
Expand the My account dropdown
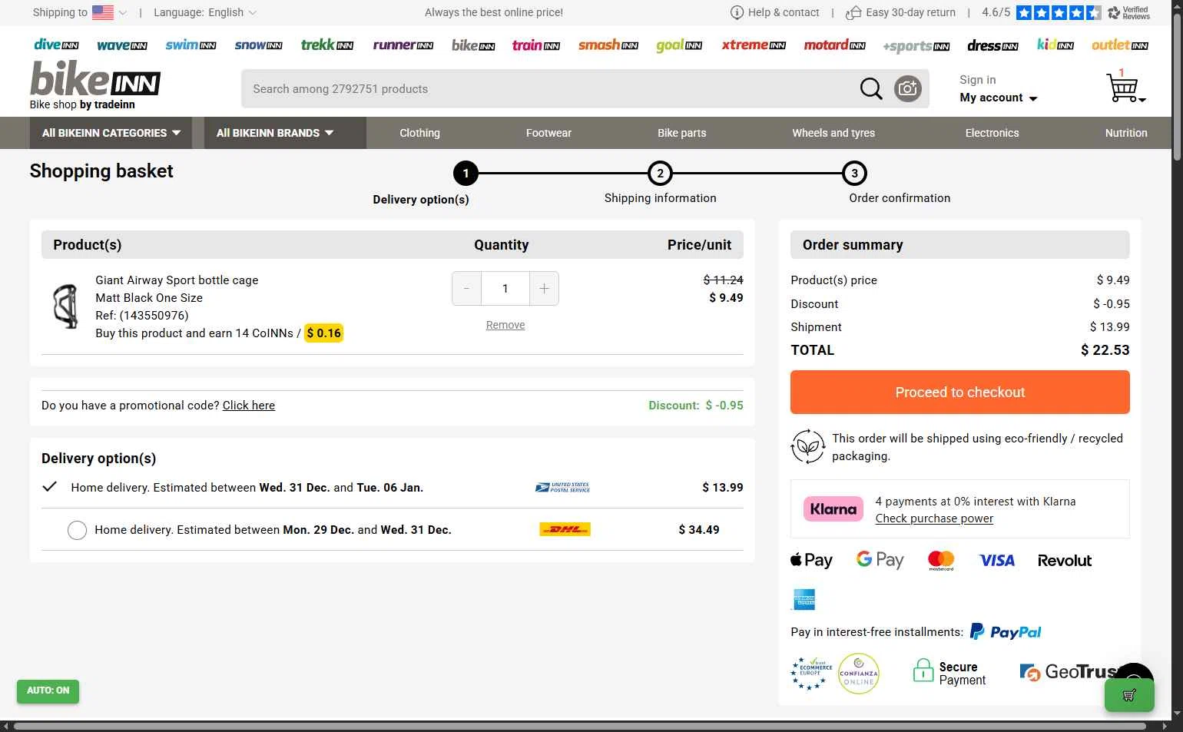point(998,98)
